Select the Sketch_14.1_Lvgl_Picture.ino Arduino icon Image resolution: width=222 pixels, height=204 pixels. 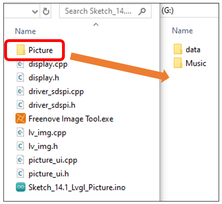click(21, 187)
